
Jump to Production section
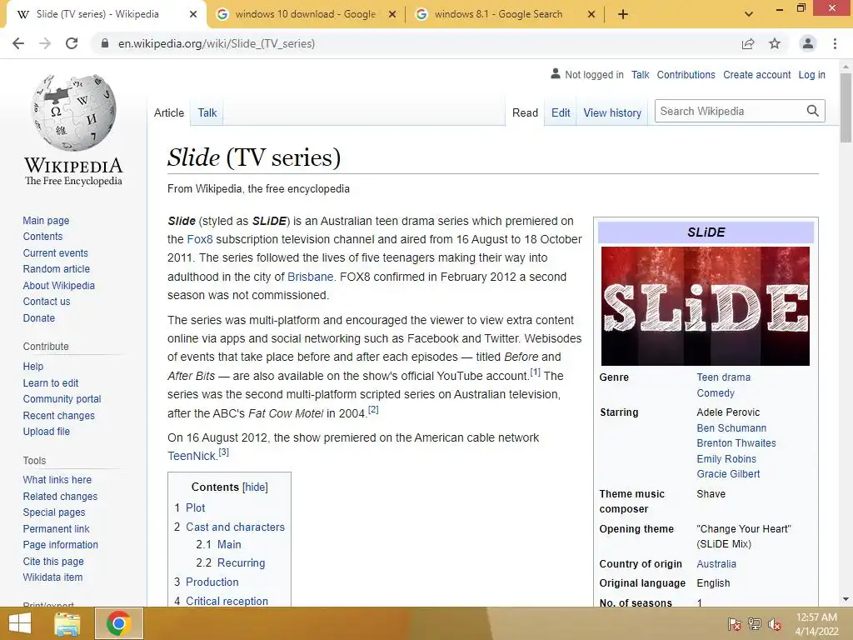tap(212, 582)
